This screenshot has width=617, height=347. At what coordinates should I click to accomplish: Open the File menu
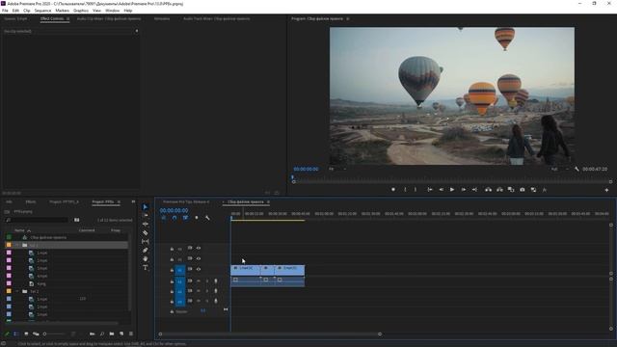click(x=5, y=11)
